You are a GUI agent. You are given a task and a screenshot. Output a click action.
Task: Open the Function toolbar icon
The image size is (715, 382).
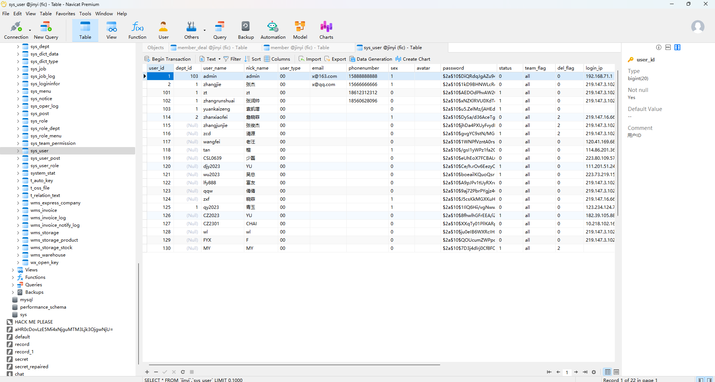click(137, 30)
